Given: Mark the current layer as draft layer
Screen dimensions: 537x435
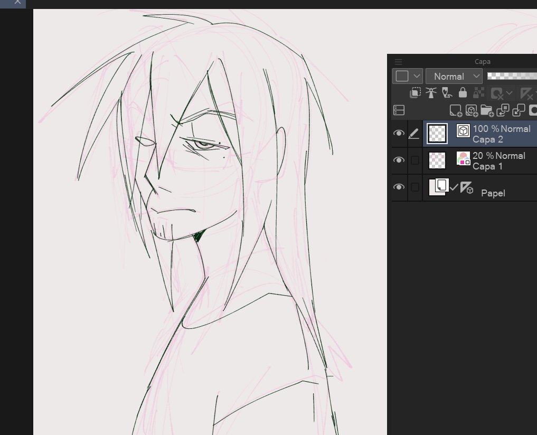Looking at the screenshot, I should (x=447, y=93).
